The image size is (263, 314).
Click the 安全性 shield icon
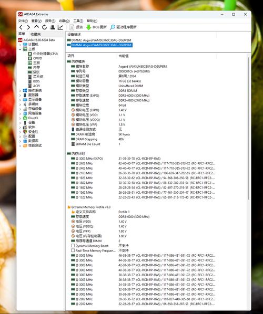click(25, 132)
